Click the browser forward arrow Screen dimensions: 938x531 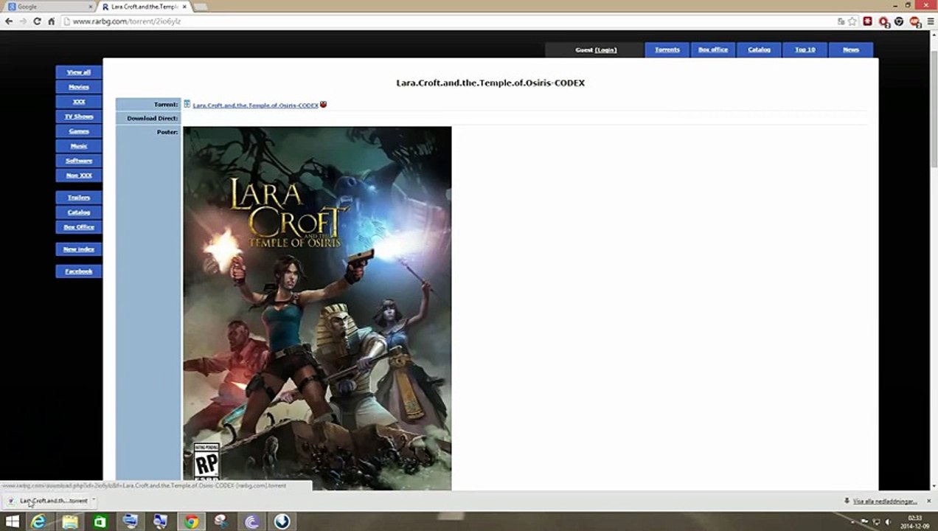point(23,21)
